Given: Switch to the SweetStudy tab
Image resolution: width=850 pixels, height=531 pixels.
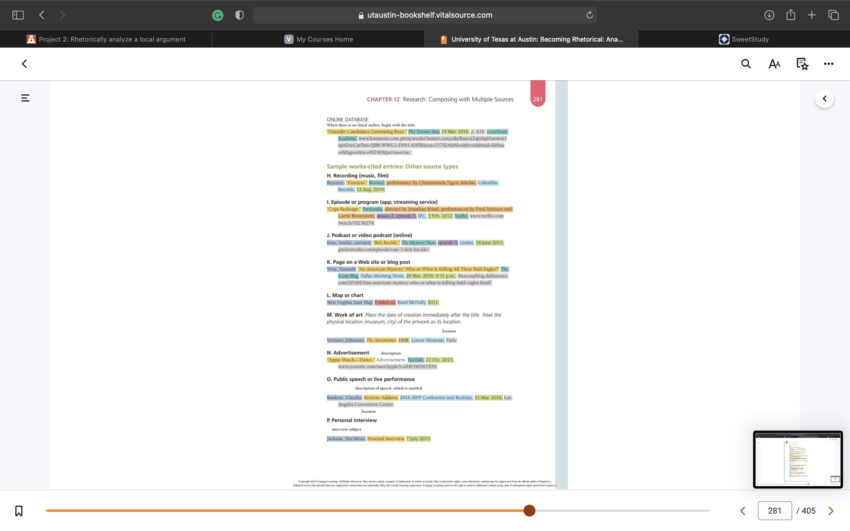Looking at the screenshot, I should pos(744,39).
